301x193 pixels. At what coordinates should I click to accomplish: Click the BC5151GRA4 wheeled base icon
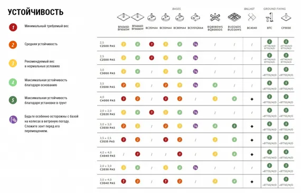[195, 17]
